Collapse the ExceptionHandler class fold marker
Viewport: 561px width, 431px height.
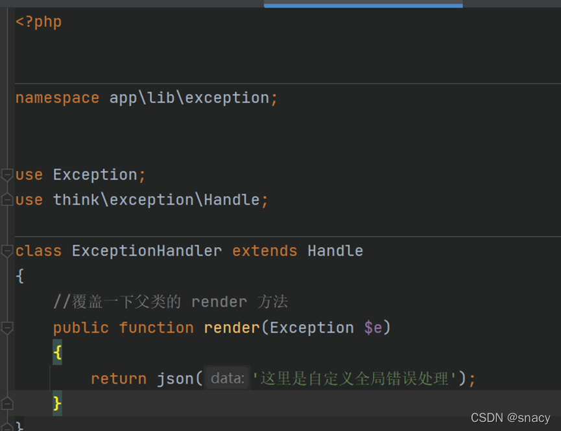[6, 251]
